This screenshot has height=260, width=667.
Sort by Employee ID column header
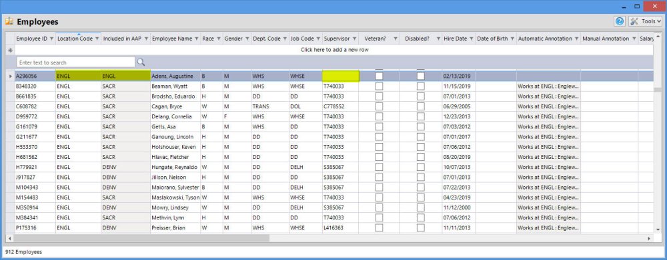32,39
